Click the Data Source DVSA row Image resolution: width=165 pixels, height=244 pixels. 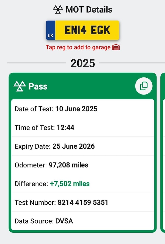[x=82, y=221]
